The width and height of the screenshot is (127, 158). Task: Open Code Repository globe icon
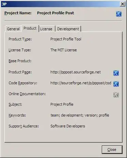pyautogui.click(x=116, y=84)
